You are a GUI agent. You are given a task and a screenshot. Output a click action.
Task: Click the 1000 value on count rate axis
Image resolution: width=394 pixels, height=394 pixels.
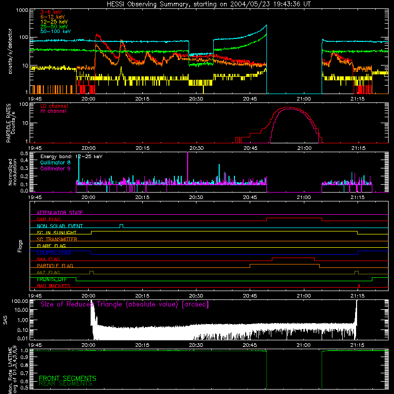[22, 10]
